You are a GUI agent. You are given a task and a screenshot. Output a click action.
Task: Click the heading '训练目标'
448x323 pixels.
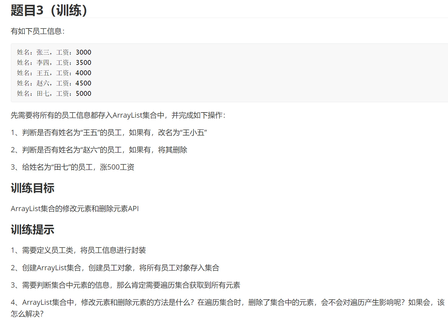pos(32,188)
